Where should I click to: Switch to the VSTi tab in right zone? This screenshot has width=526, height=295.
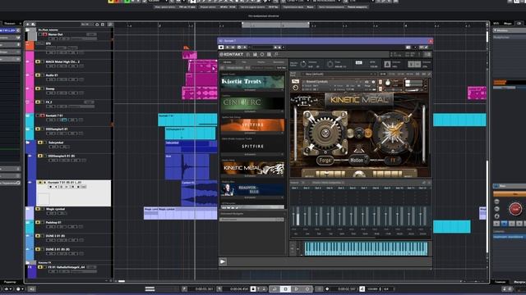pyautogui.click(x=496, y=24)
